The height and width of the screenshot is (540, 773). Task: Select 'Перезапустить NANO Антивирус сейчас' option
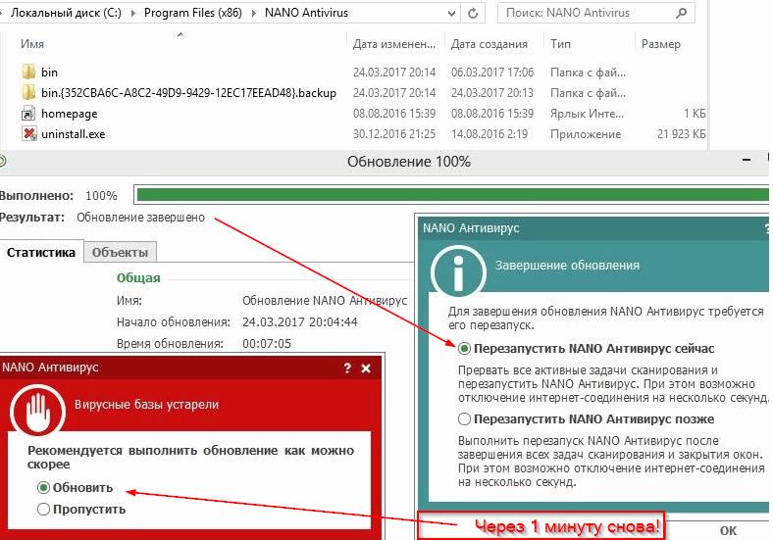(x=464, y=348)
